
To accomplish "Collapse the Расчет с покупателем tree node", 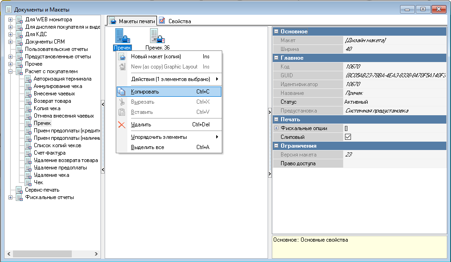I will (11, 71).
